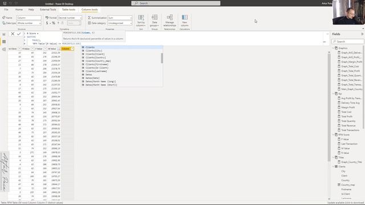Click the decimal places stepper field
365x205 pixels.
click(74, 23)
